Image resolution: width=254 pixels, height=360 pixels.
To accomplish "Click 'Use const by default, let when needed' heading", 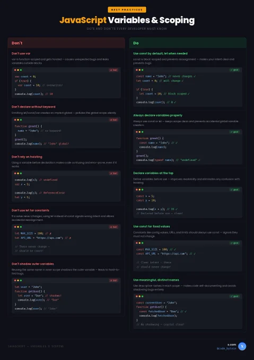I will [161, 53].
